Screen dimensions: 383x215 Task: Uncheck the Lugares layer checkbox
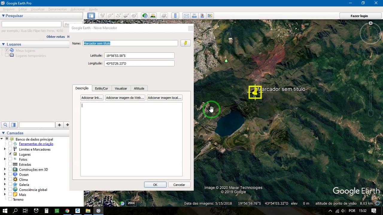point(10,154)
